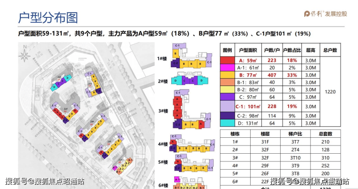Pick the cyan D 131㎡ legend swatch
The image size is (358, 189).
pyautogui.click(x=227, y=123)
